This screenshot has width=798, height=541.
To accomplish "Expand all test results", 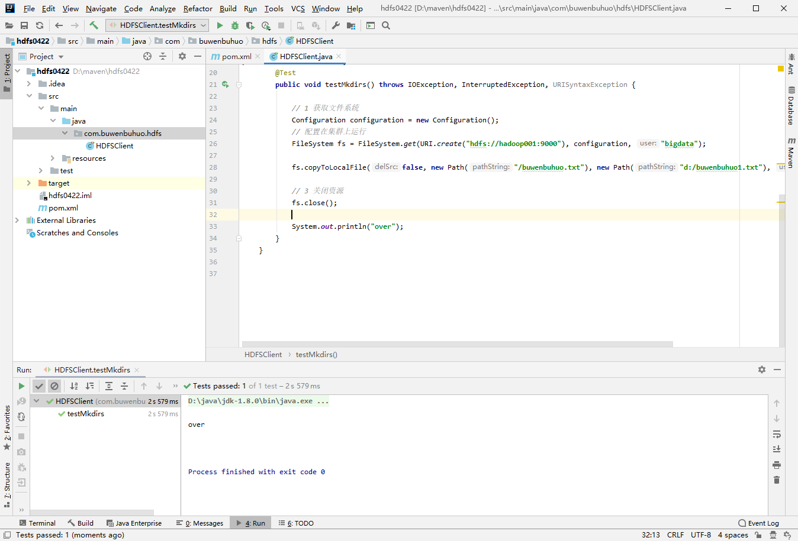I will (109, 386).
